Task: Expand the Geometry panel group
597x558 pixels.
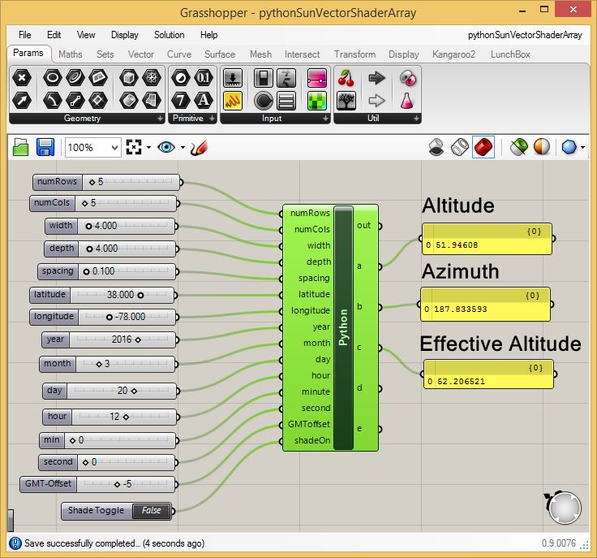Action: (161, 119)
